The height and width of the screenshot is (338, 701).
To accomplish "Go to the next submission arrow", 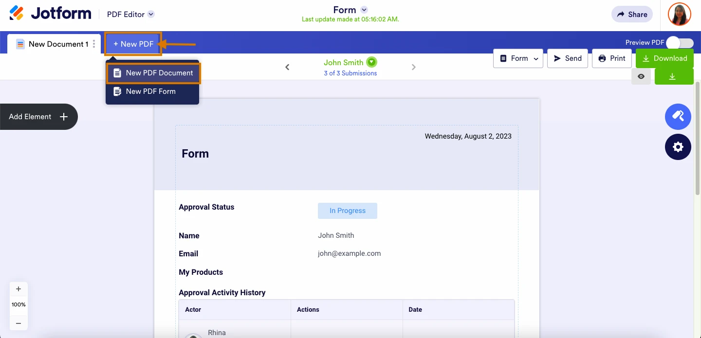I will (414, 67).
